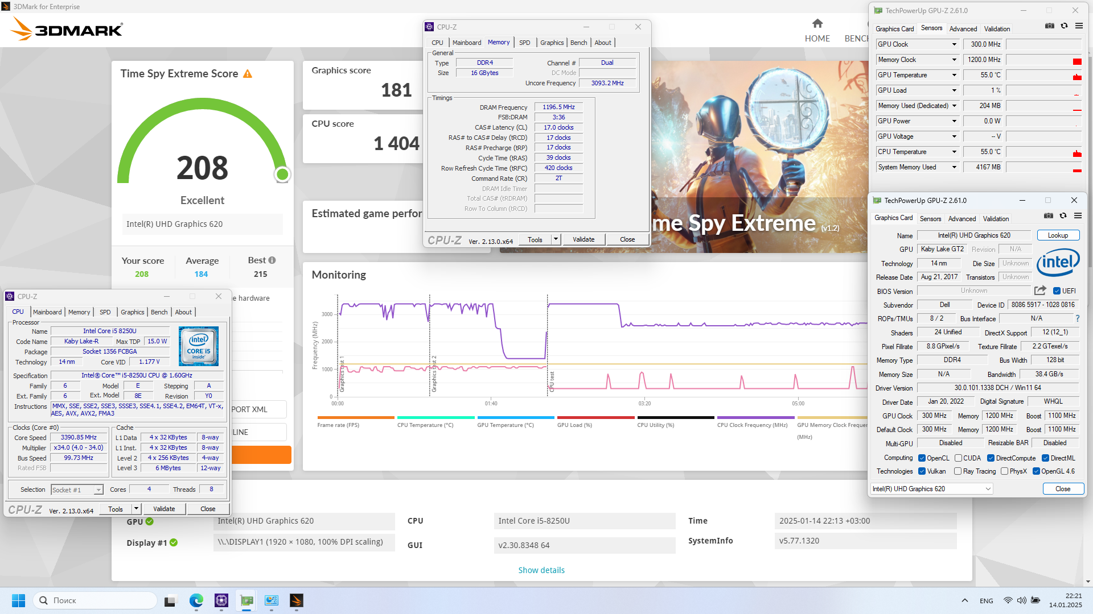Open Graphics tab in CPU-Z CPU window
The image size is (1093, 614).
[x=132, y=312]
